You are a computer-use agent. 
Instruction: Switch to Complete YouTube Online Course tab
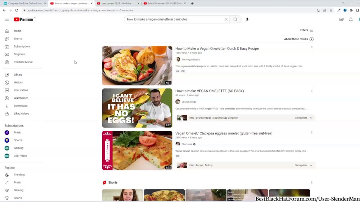[25, 4]
